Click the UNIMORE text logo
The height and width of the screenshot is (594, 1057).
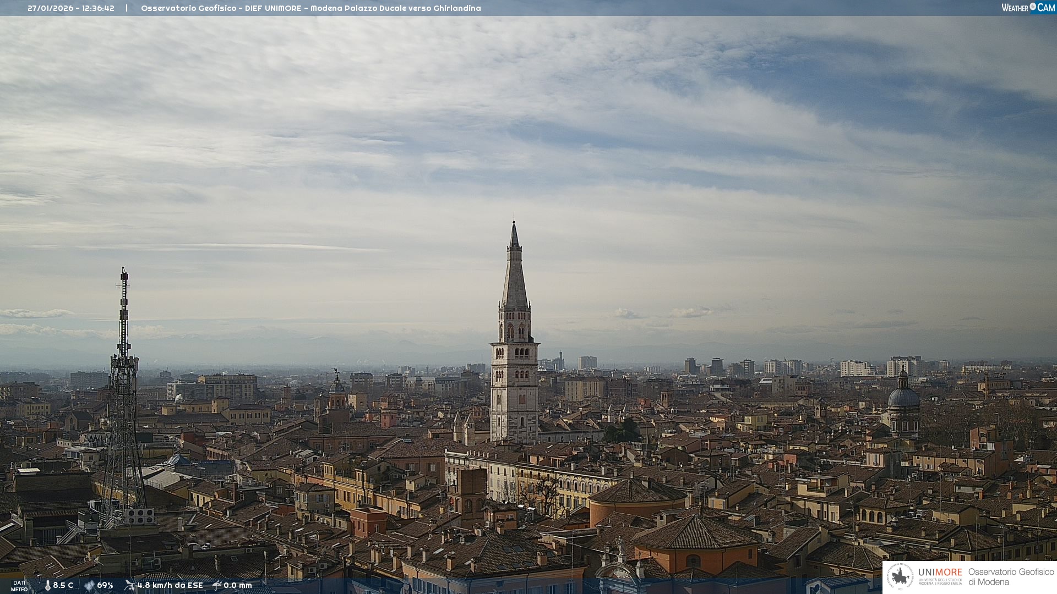(940, 573)
